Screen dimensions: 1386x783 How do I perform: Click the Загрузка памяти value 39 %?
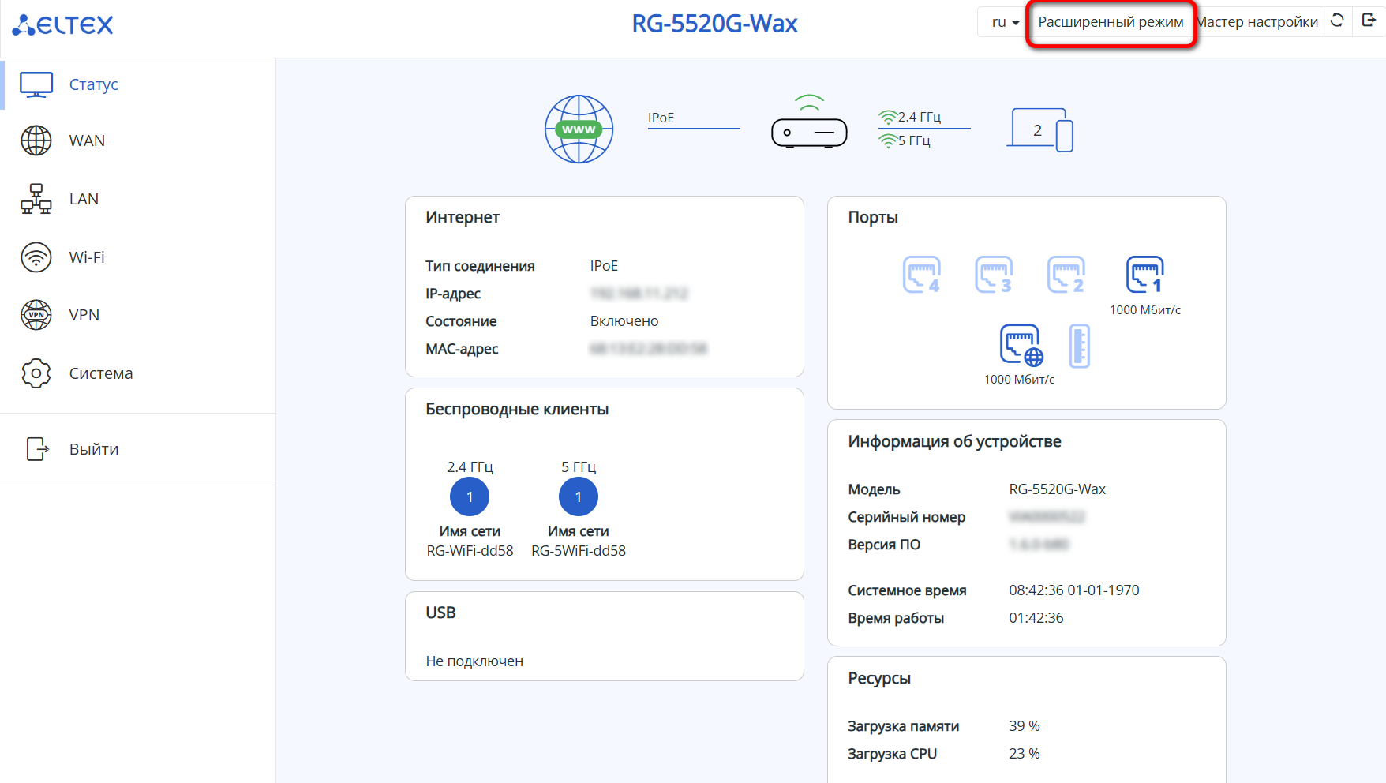[x=1024, y=726]
